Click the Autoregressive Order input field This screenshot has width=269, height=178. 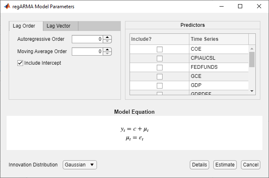[x=87, y=40]
